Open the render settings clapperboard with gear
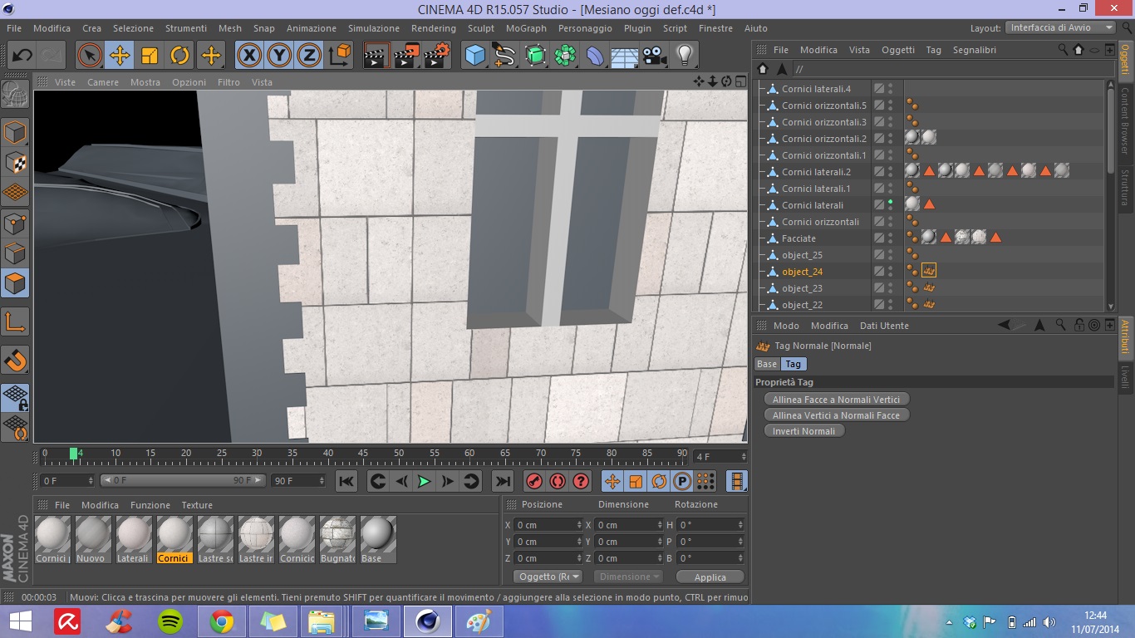Screen dimensions: 1135x638 (437, 56)
